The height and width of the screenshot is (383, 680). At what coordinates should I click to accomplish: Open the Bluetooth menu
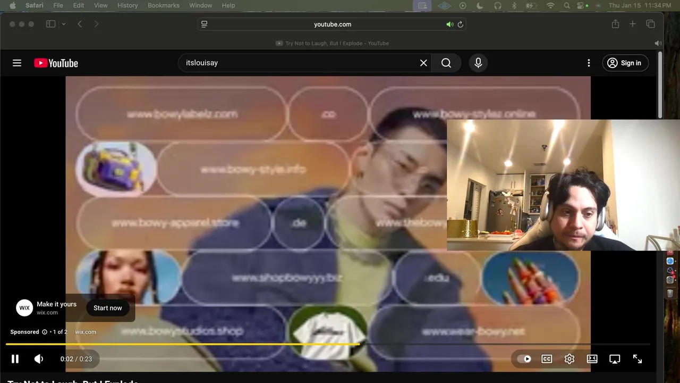[x=514, y=5]
